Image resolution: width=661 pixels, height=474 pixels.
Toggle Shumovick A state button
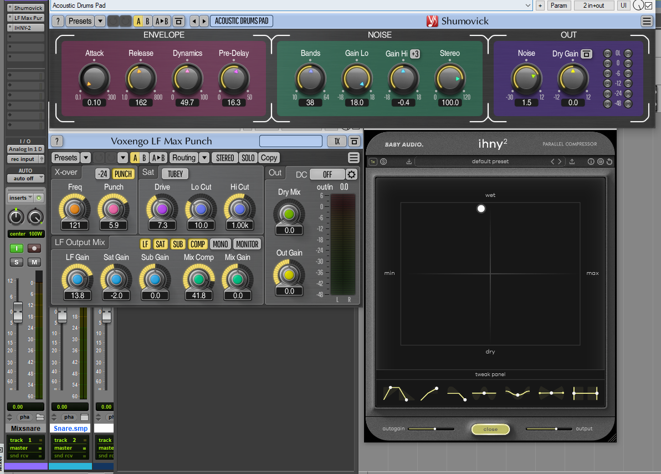[139, 21]
